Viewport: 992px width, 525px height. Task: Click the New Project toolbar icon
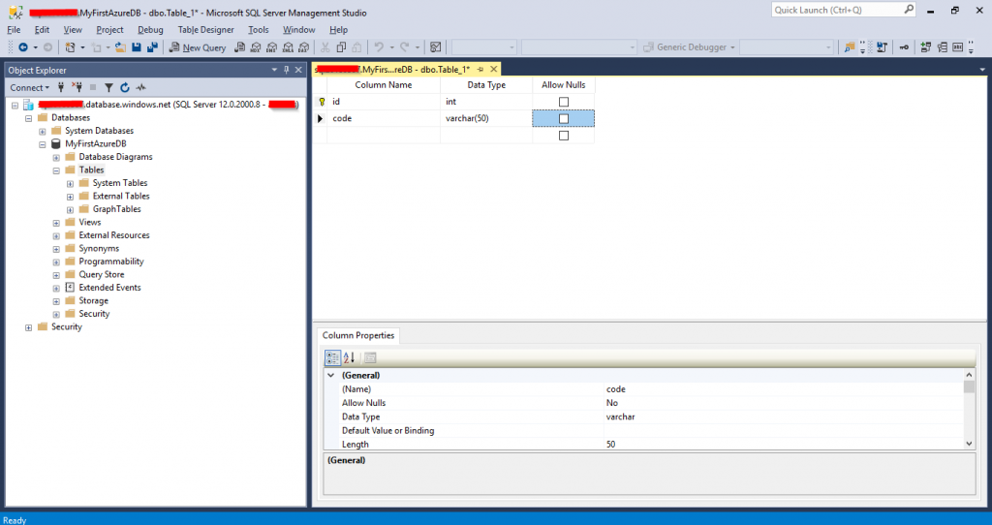(70, 47)
